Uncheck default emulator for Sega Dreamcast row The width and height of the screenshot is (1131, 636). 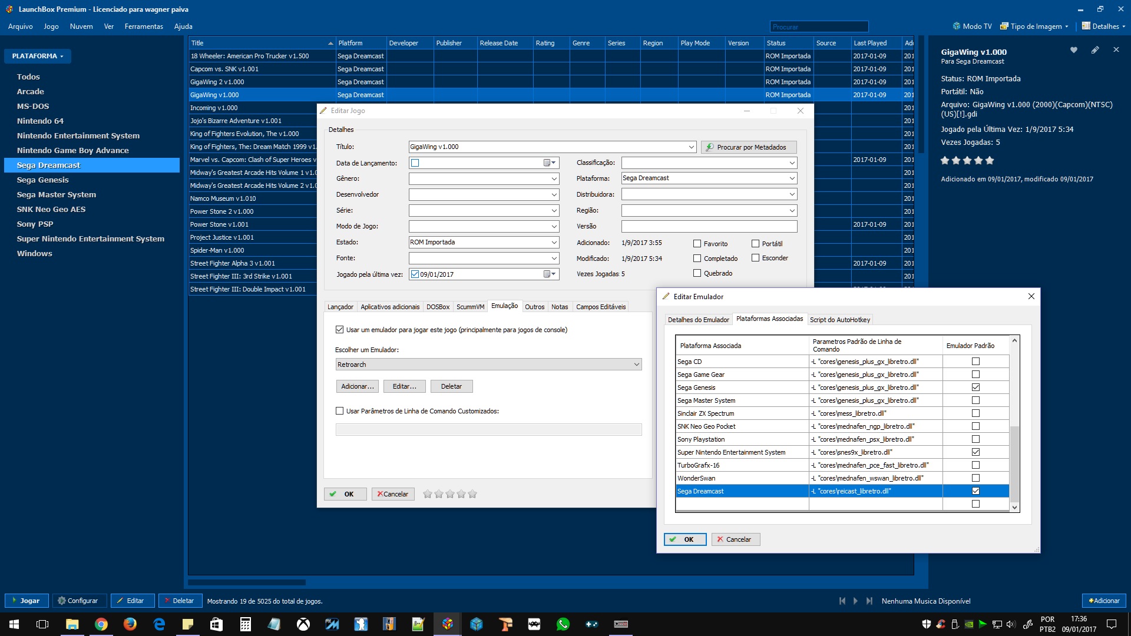[x=975, y=491]
